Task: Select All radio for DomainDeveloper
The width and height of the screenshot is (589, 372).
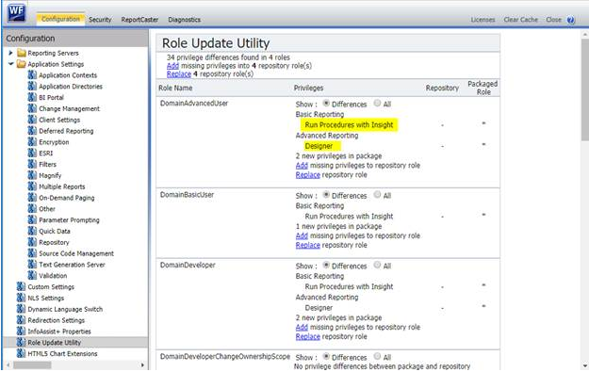Action: click(377, 265)
